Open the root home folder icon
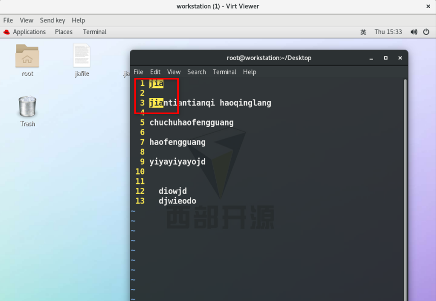 click(27, 55)
